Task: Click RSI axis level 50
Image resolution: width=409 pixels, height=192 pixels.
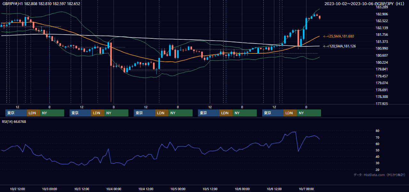Action: [377, 150]
